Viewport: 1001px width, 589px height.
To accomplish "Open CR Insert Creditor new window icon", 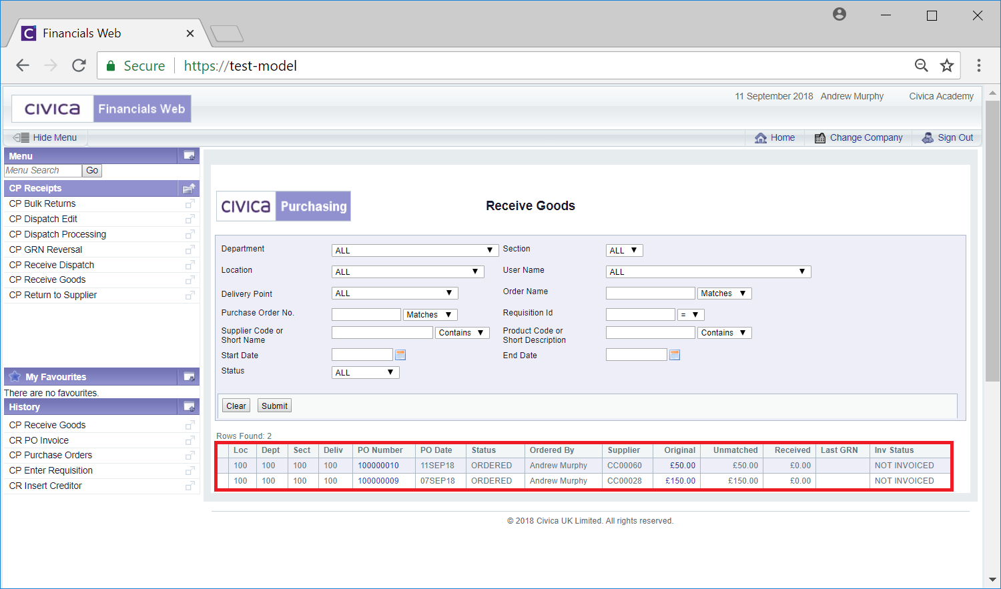I will pyautogui.click(x=190, y=486).
